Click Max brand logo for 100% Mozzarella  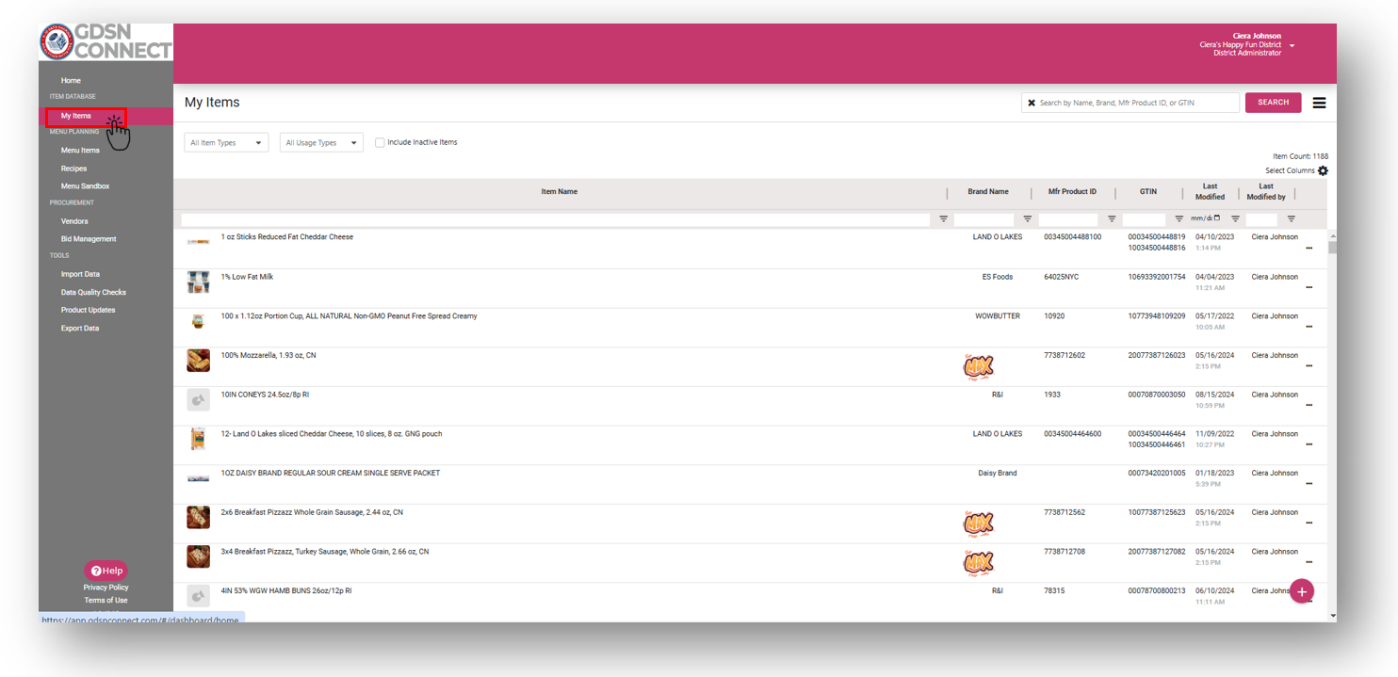(x=978, y=366)
